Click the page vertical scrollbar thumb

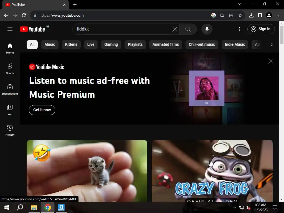282,35
